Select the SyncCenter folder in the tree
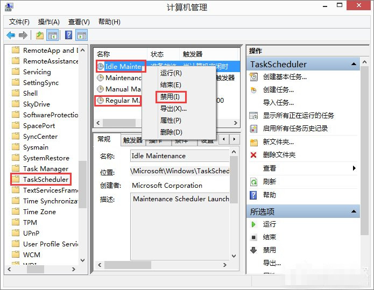Screen dimensions: 374x290 40,137
